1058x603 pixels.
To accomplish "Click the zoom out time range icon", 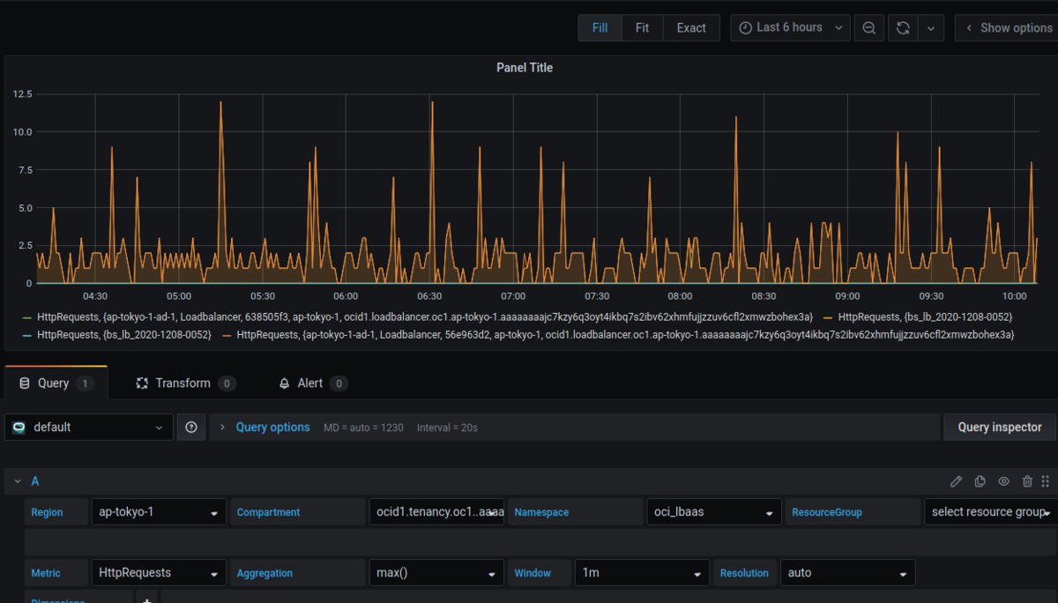I will (868, 28).
